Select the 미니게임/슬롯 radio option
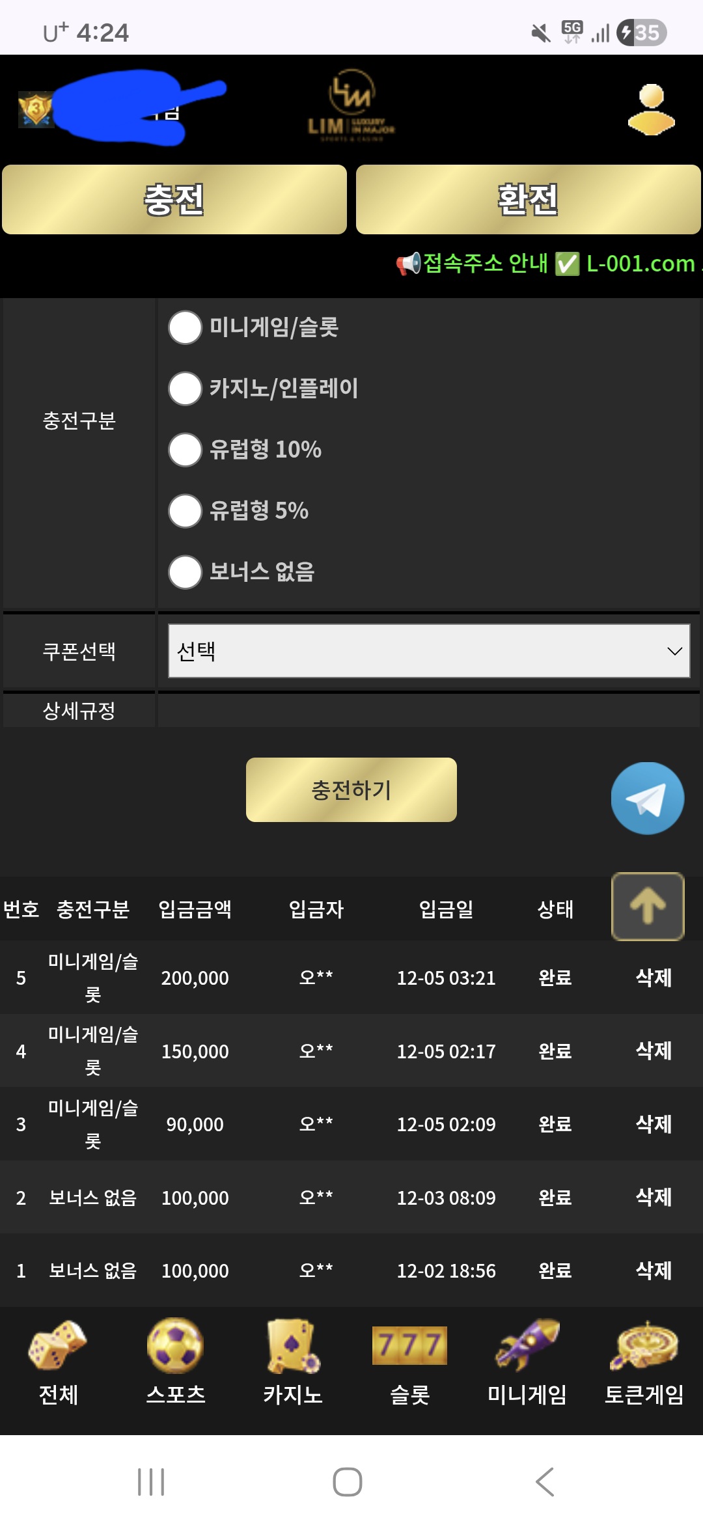Image resolution: width=703 pixels, height=1523 pixels. 186,327
